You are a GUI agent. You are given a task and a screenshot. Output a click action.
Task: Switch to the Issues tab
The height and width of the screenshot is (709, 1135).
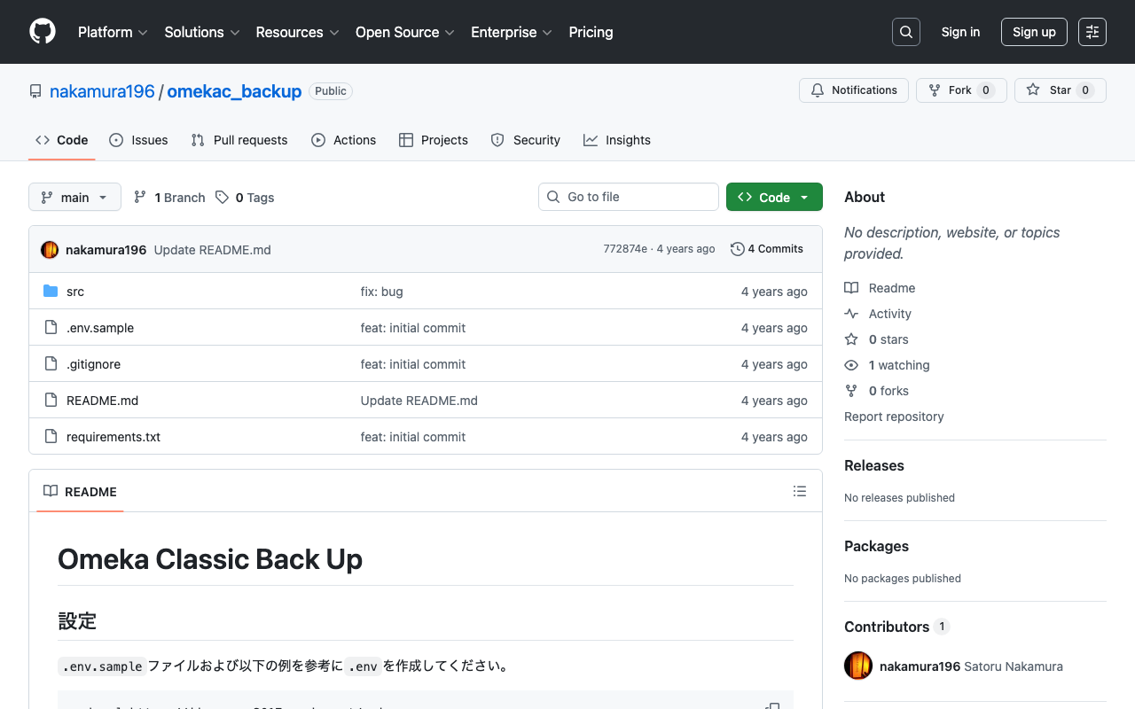tap(139, 140)
